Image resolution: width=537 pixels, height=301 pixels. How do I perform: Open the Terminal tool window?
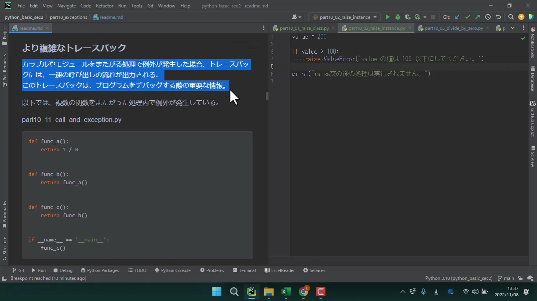click(244, 270)
